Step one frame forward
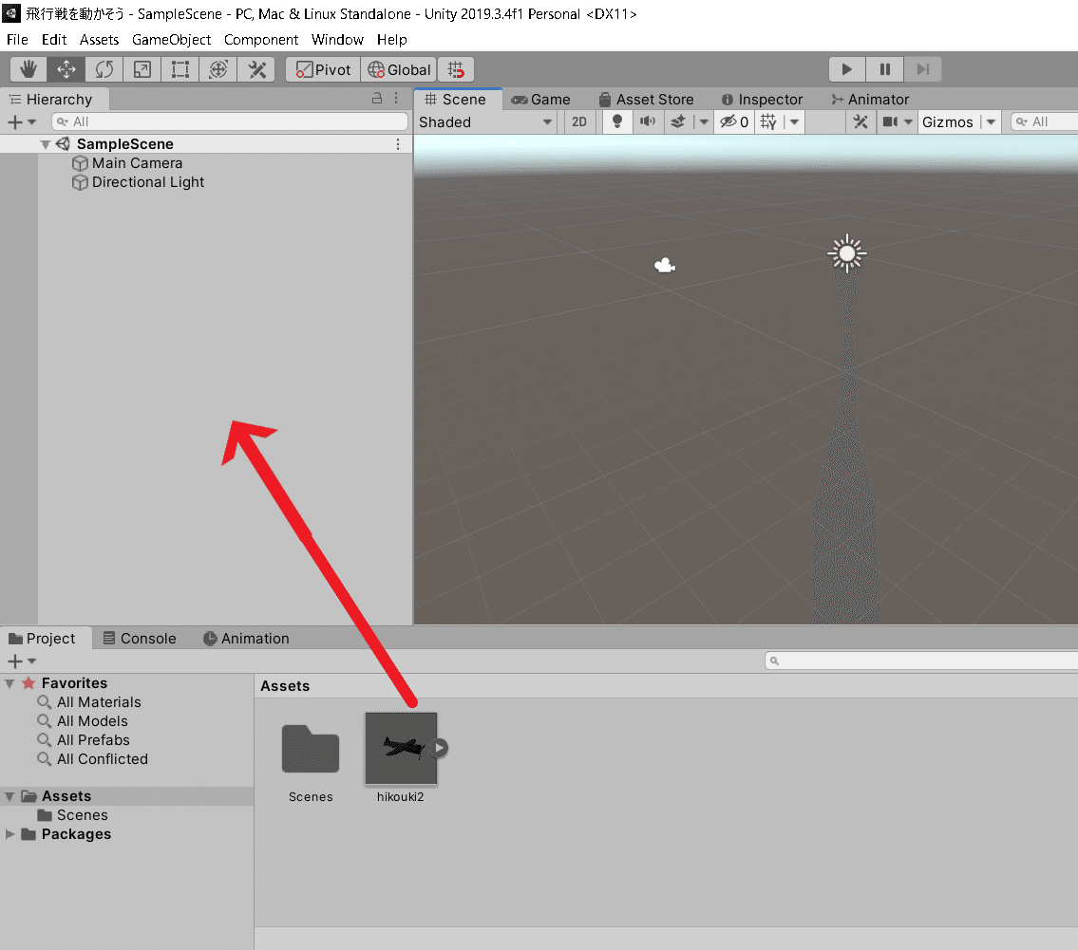The width and height of the screenshot is (1078, 950). [922, 69]
